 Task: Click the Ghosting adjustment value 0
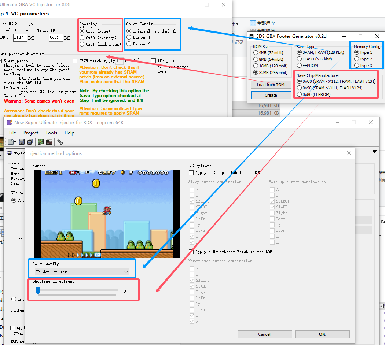[125, 291]
